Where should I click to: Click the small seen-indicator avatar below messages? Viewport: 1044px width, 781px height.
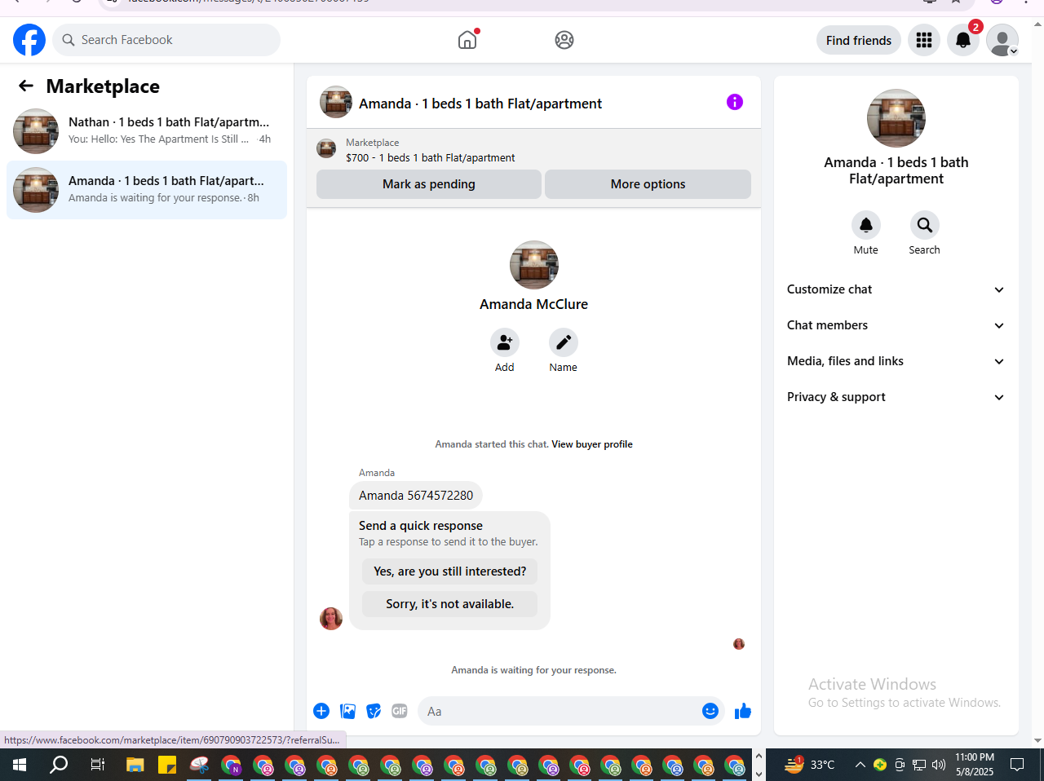point(739,644)
